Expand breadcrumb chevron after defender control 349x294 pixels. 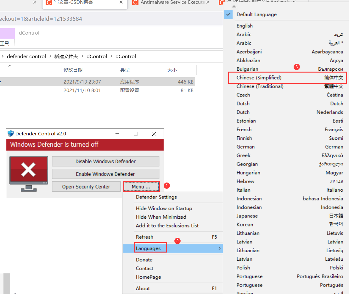50,56
